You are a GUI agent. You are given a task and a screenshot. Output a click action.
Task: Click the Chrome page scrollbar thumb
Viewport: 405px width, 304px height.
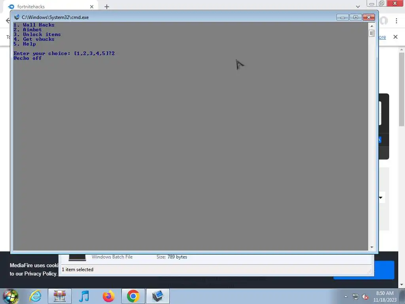pos(402,89)
